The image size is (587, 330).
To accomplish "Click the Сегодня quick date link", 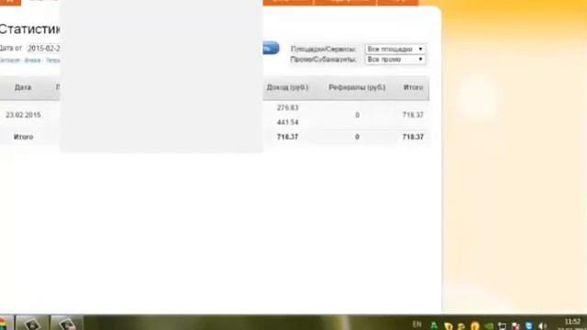I will click(x=9, y=60).
